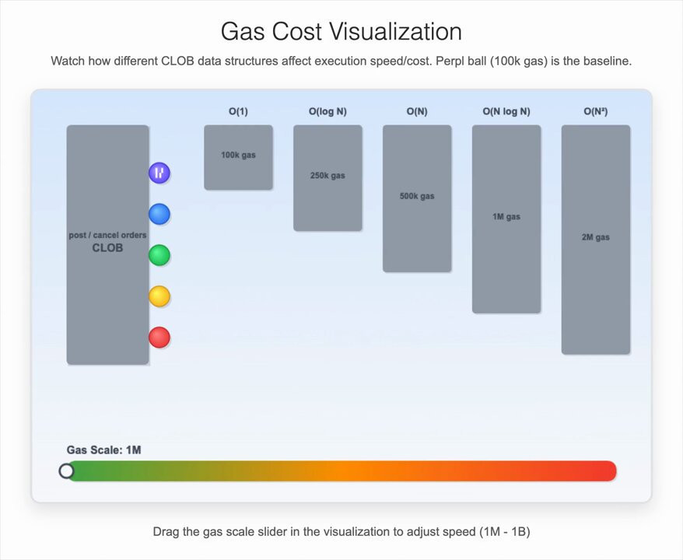Select the 1M gas block
The image size is (683, 560).
pos(506,219)
